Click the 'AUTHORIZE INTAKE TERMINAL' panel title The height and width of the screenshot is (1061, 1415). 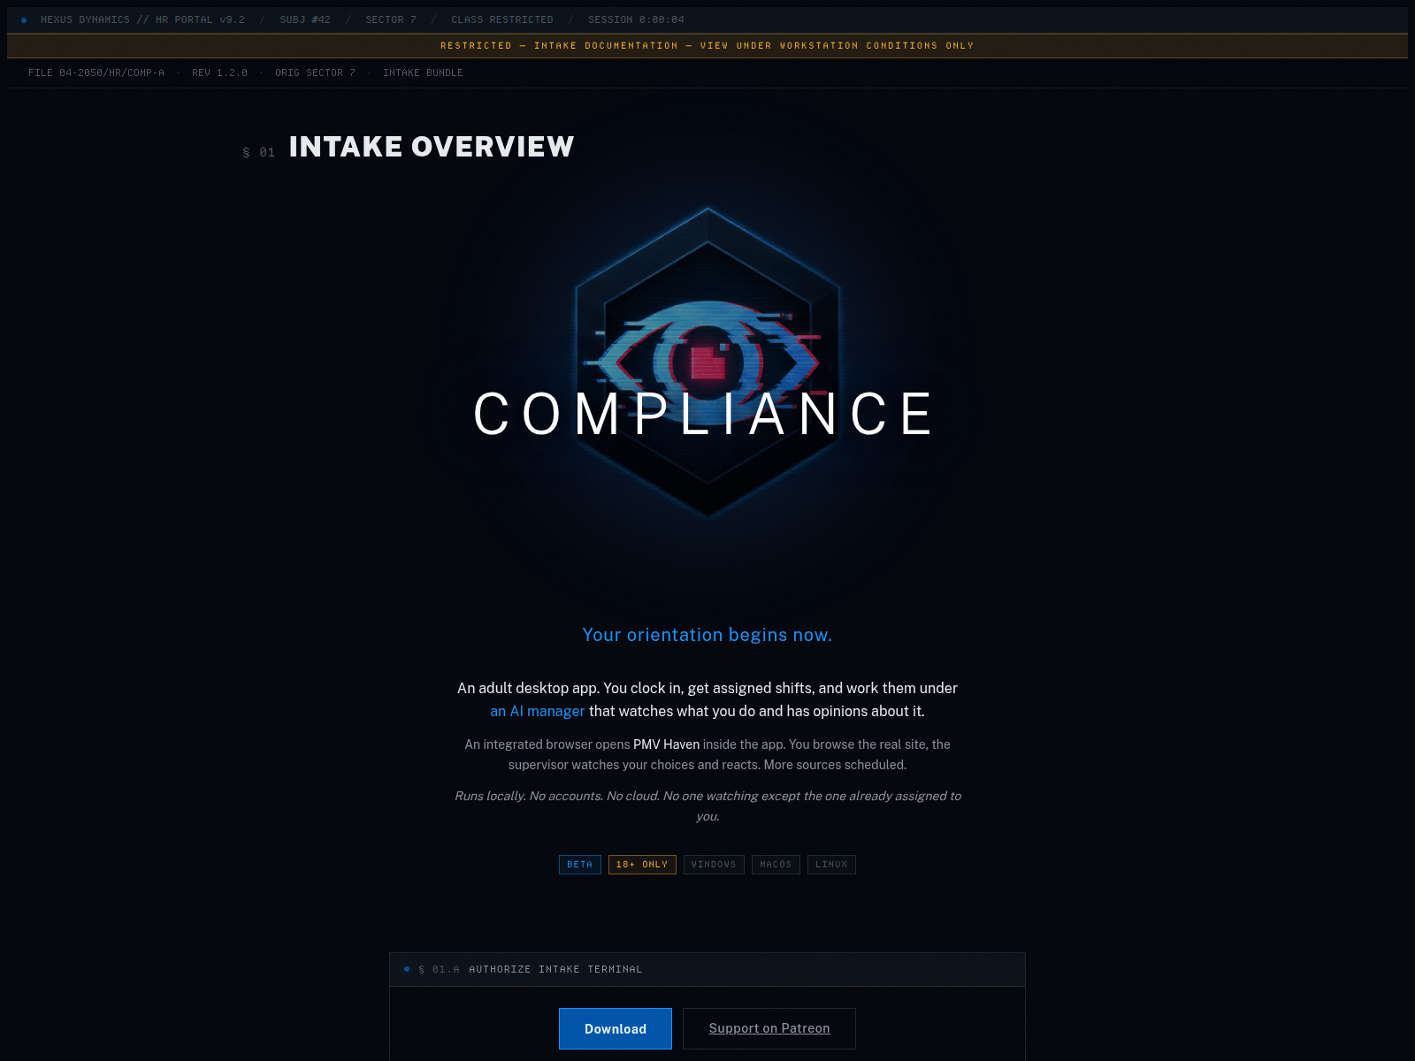point(555,969)
